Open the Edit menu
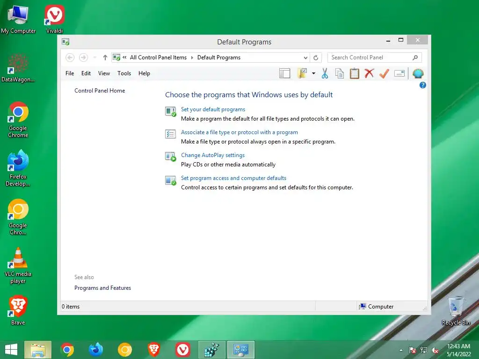The image size is (479, 359). pyautogui.click(x=86, y=73)
